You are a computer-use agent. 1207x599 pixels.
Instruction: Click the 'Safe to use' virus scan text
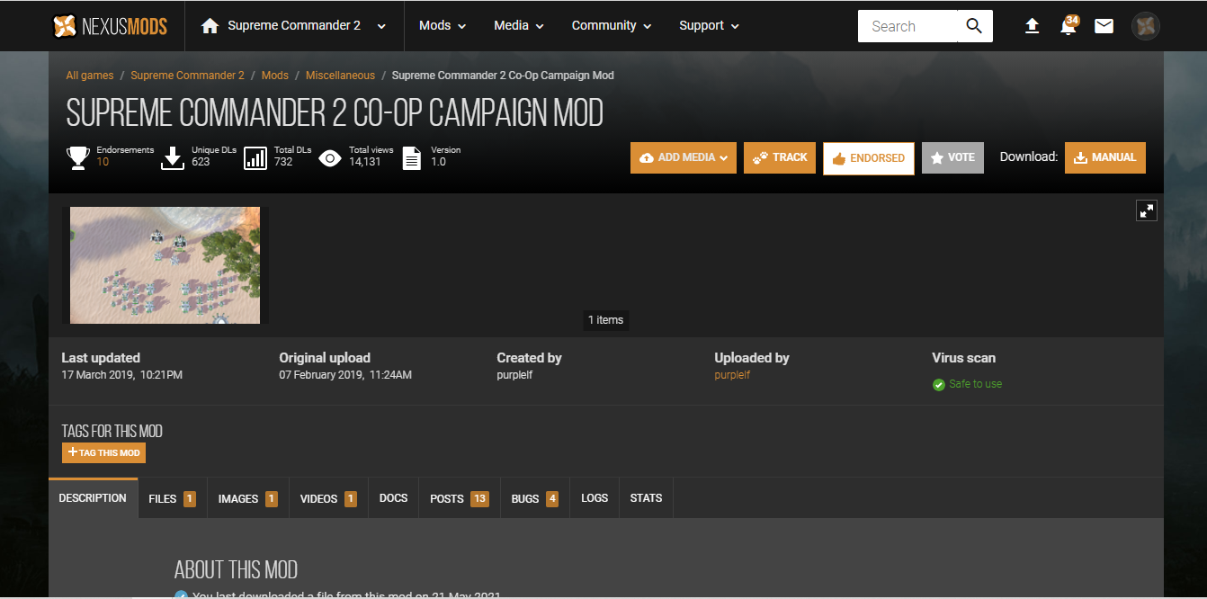[x=975, y=384]
